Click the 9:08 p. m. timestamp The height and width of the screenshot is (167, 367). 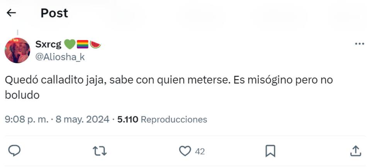[x=26, y=120]
